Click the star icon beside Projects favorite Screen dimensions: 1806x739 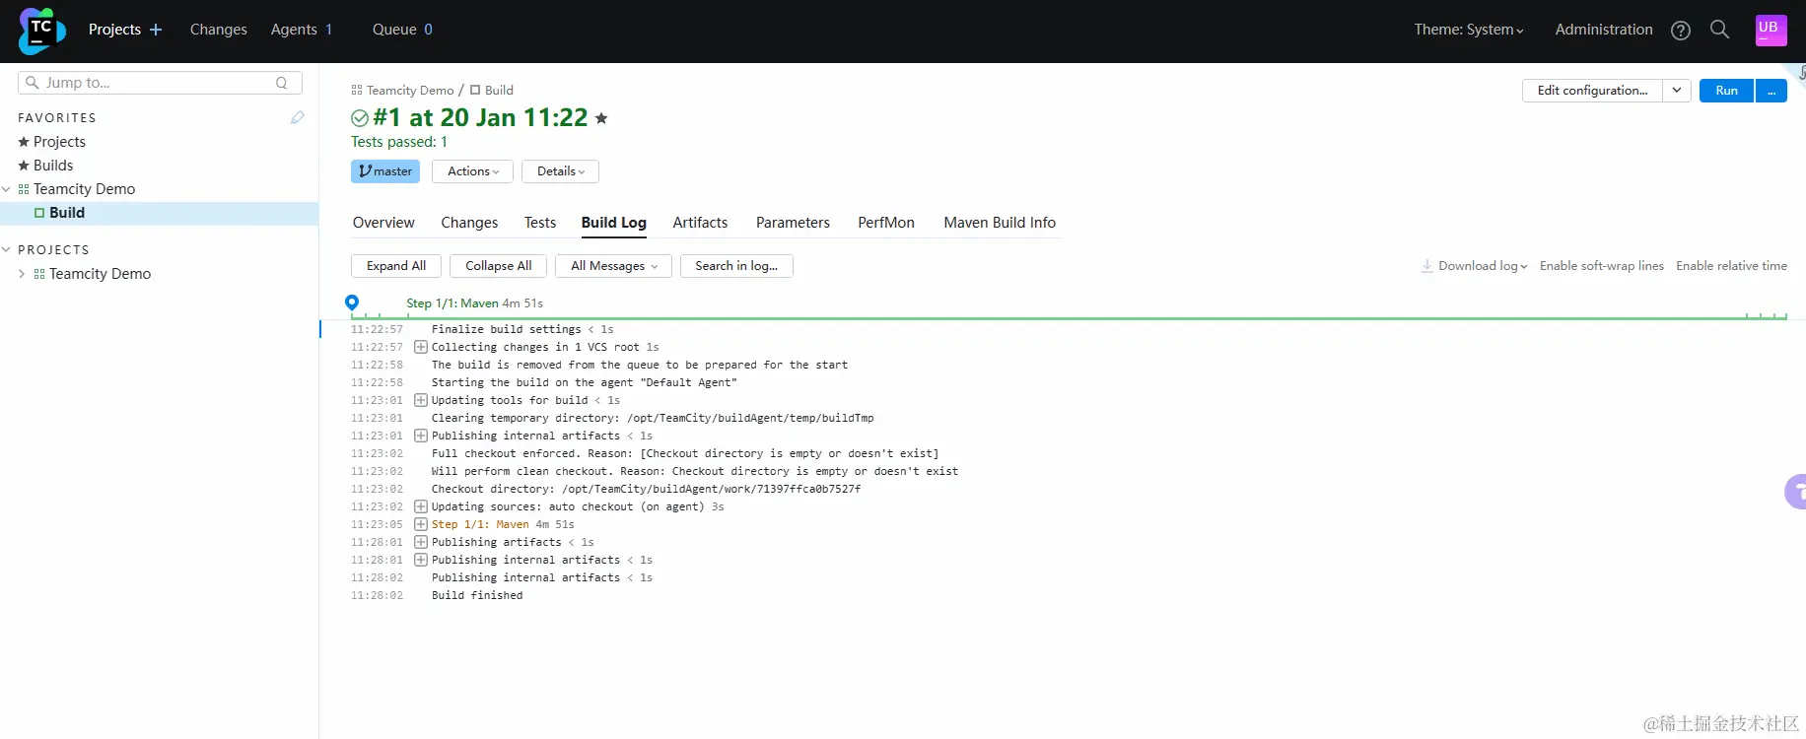(24, 142)
